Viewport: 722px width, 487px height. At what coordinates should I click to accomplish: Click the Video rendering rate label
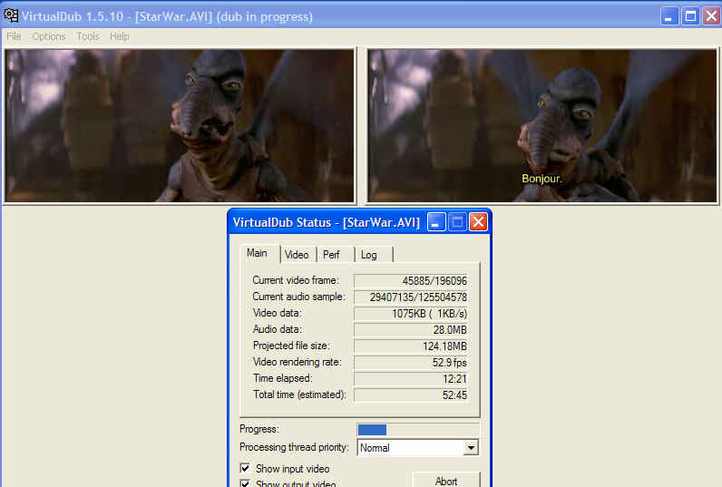297,362
